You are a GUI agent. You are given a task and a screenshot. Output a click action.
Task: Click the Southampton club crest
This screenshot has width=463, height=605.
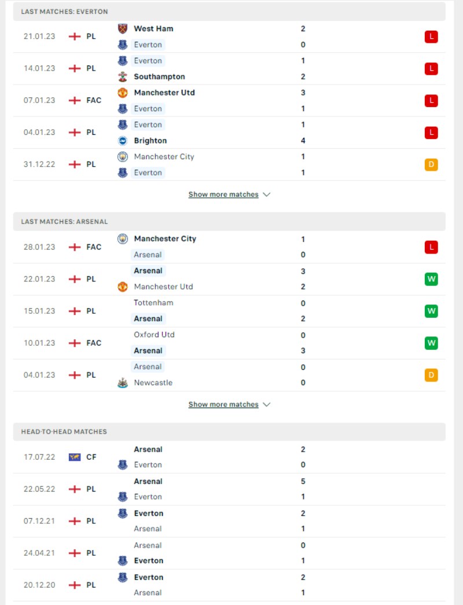[123, 77]
